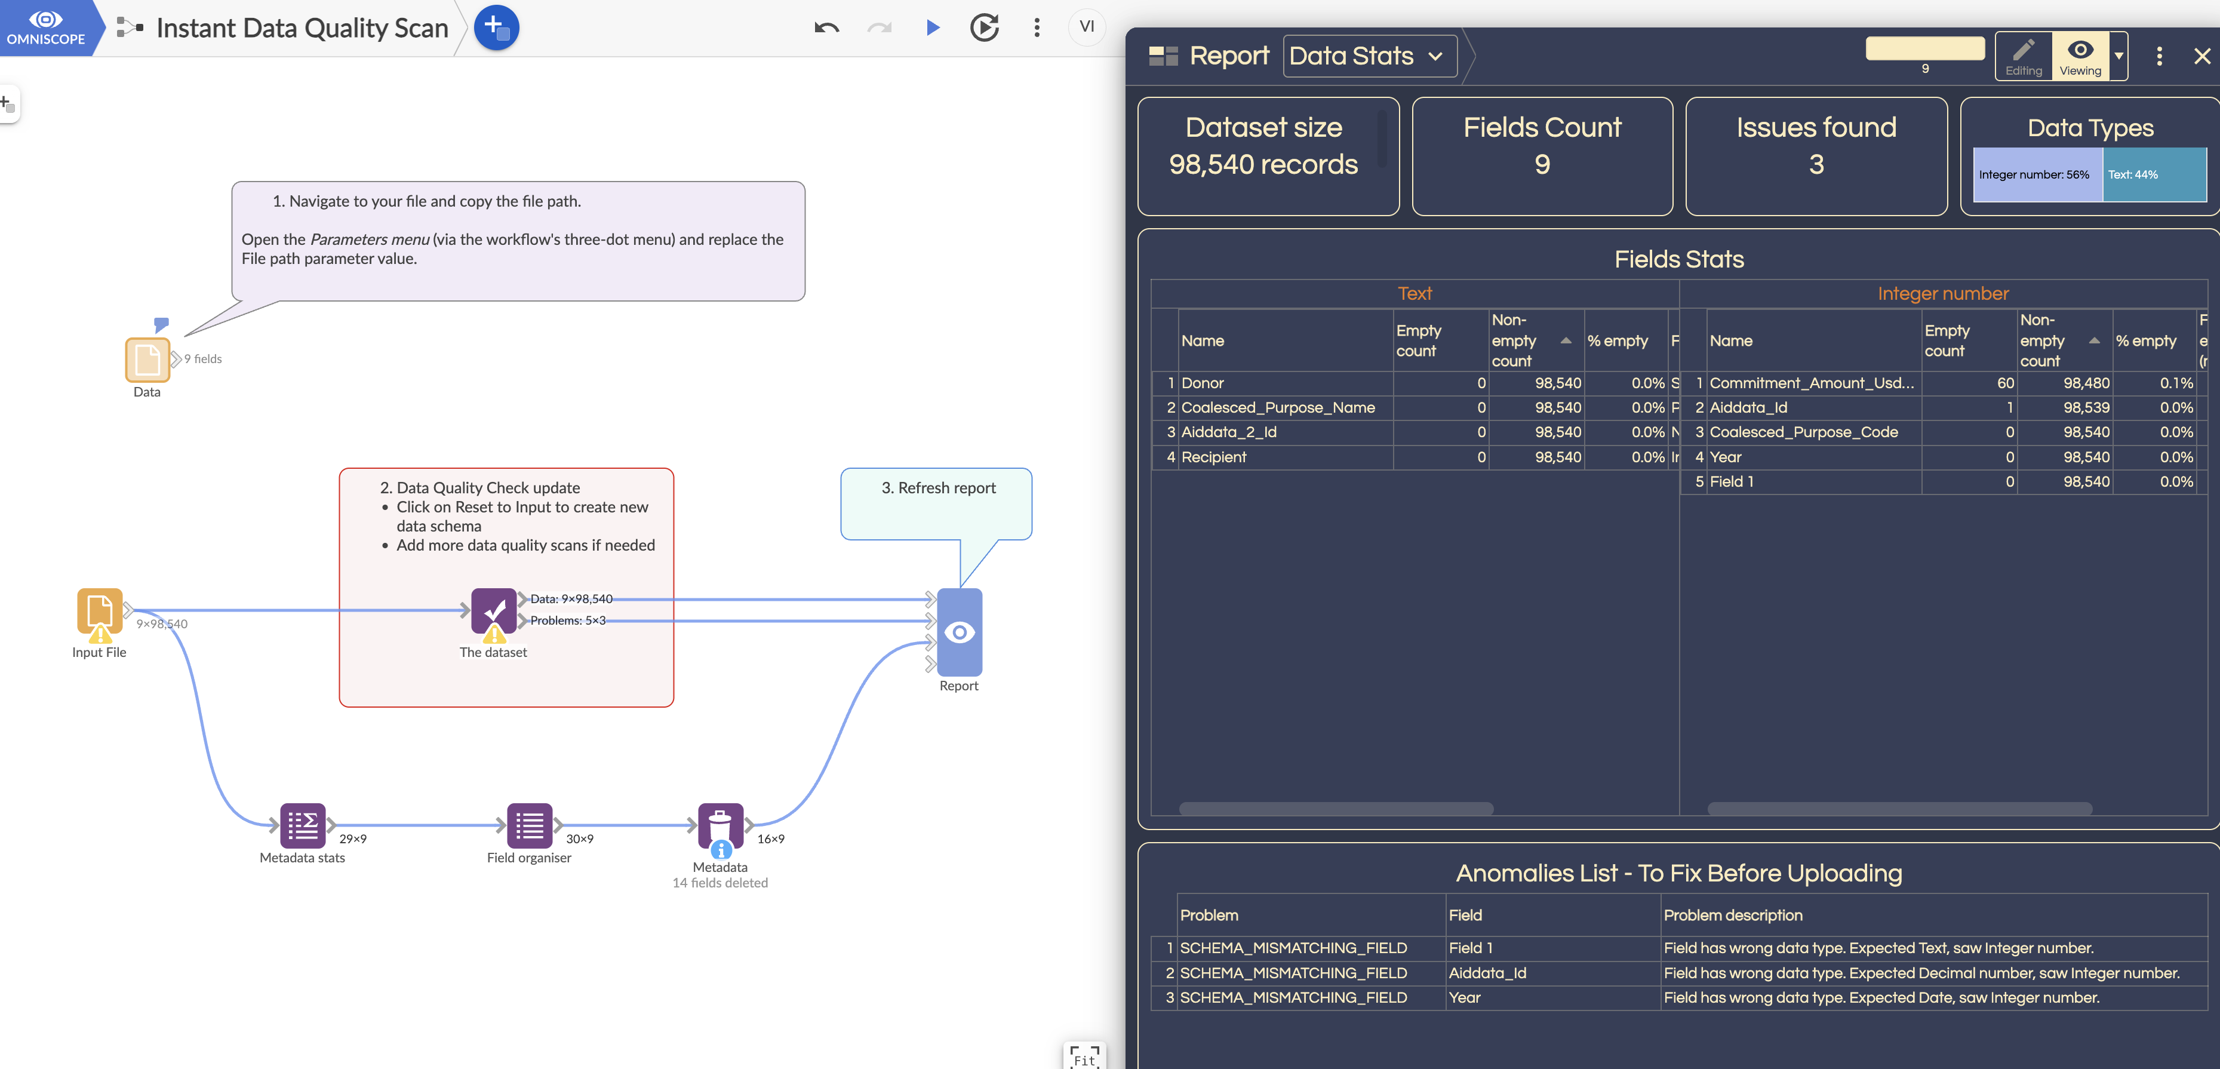Switch report to Editing mode
The width and height of the screenshot is (2220, 1069).
[x=2022, y=56]
